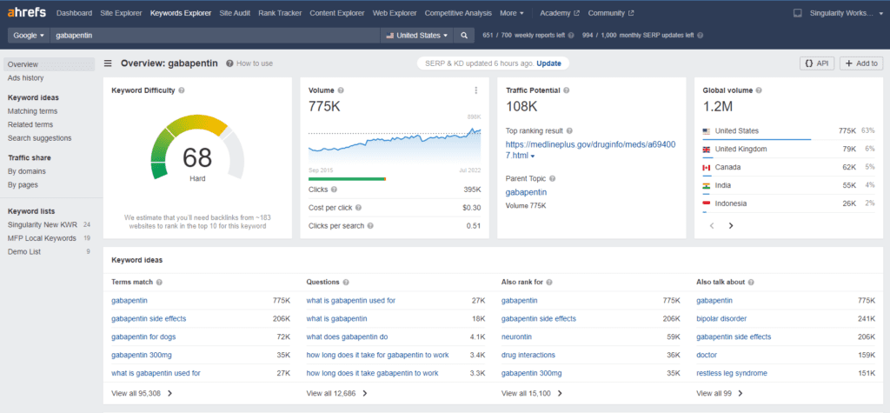Viewport: 890px width, 413px height.
Task: Click the weekly reports left info icon
Action: [x=570, y=36]
